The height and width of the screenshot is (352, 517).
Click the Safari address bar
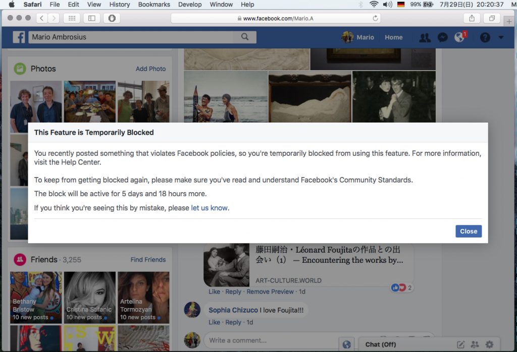(x=276, y=18)
